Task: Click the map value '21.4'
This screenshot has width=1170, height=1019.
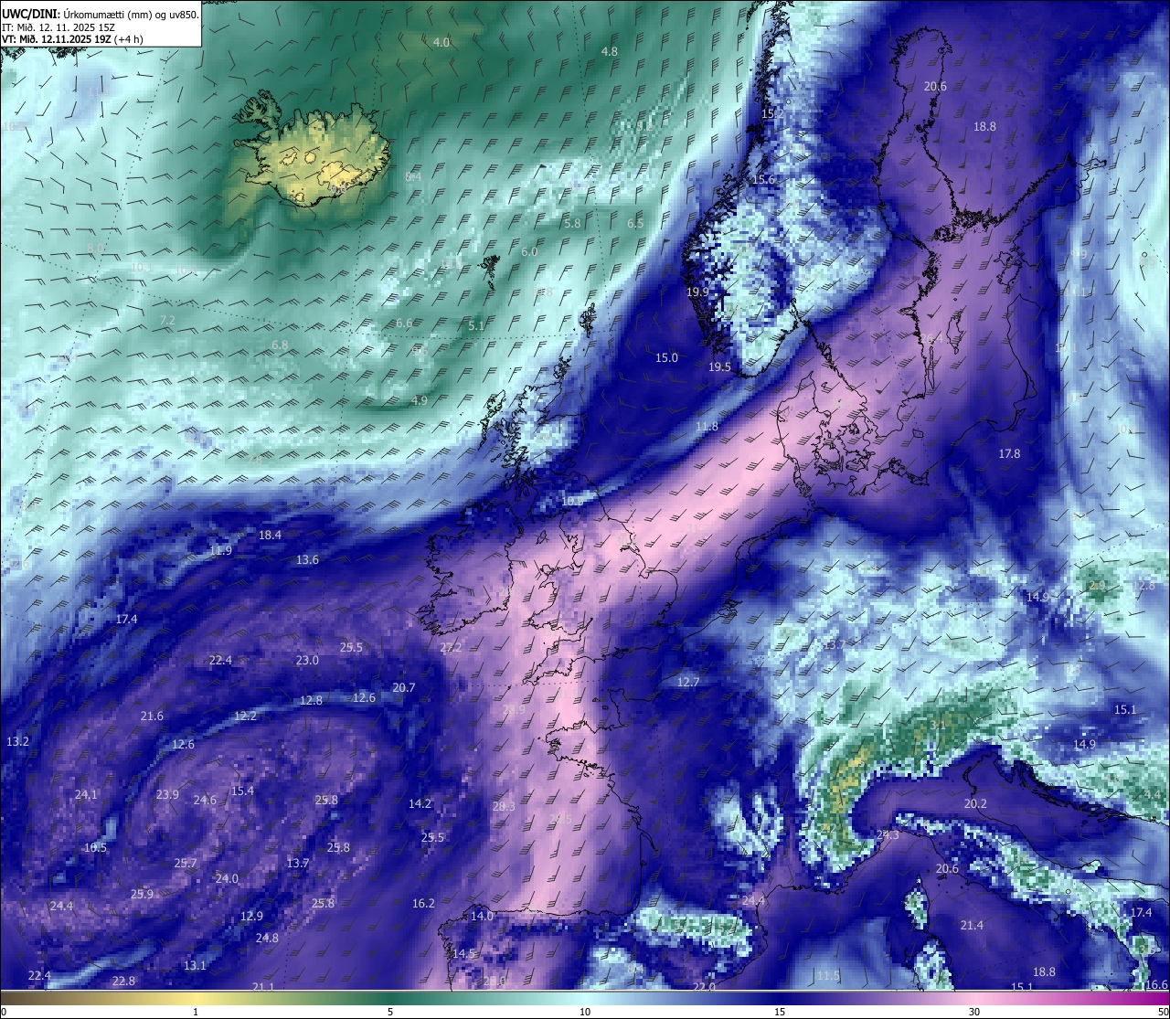Action: coord(972,926)
